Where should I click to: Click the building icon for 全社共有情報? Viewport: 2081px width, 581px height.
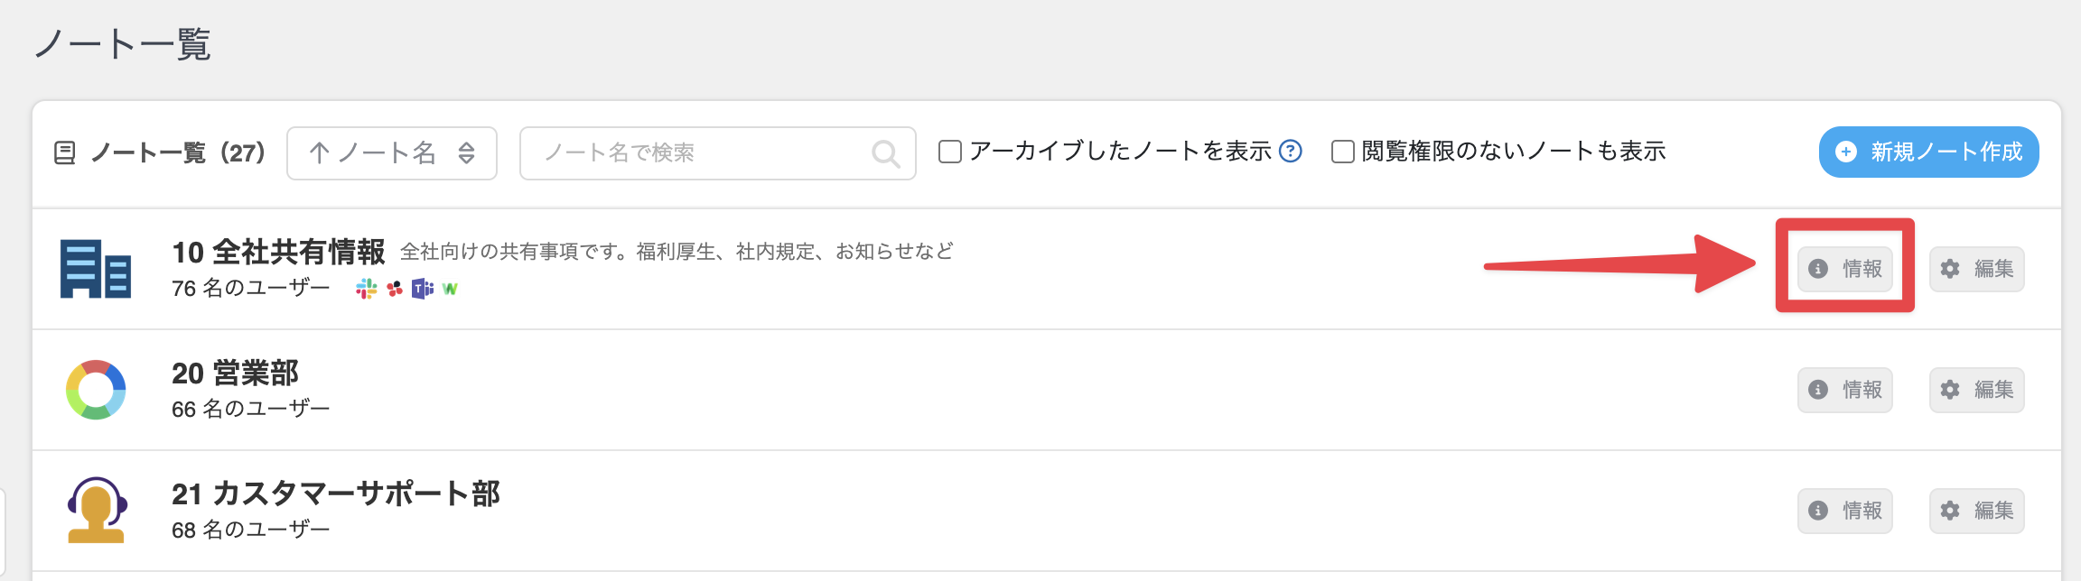tap(96, 269)
